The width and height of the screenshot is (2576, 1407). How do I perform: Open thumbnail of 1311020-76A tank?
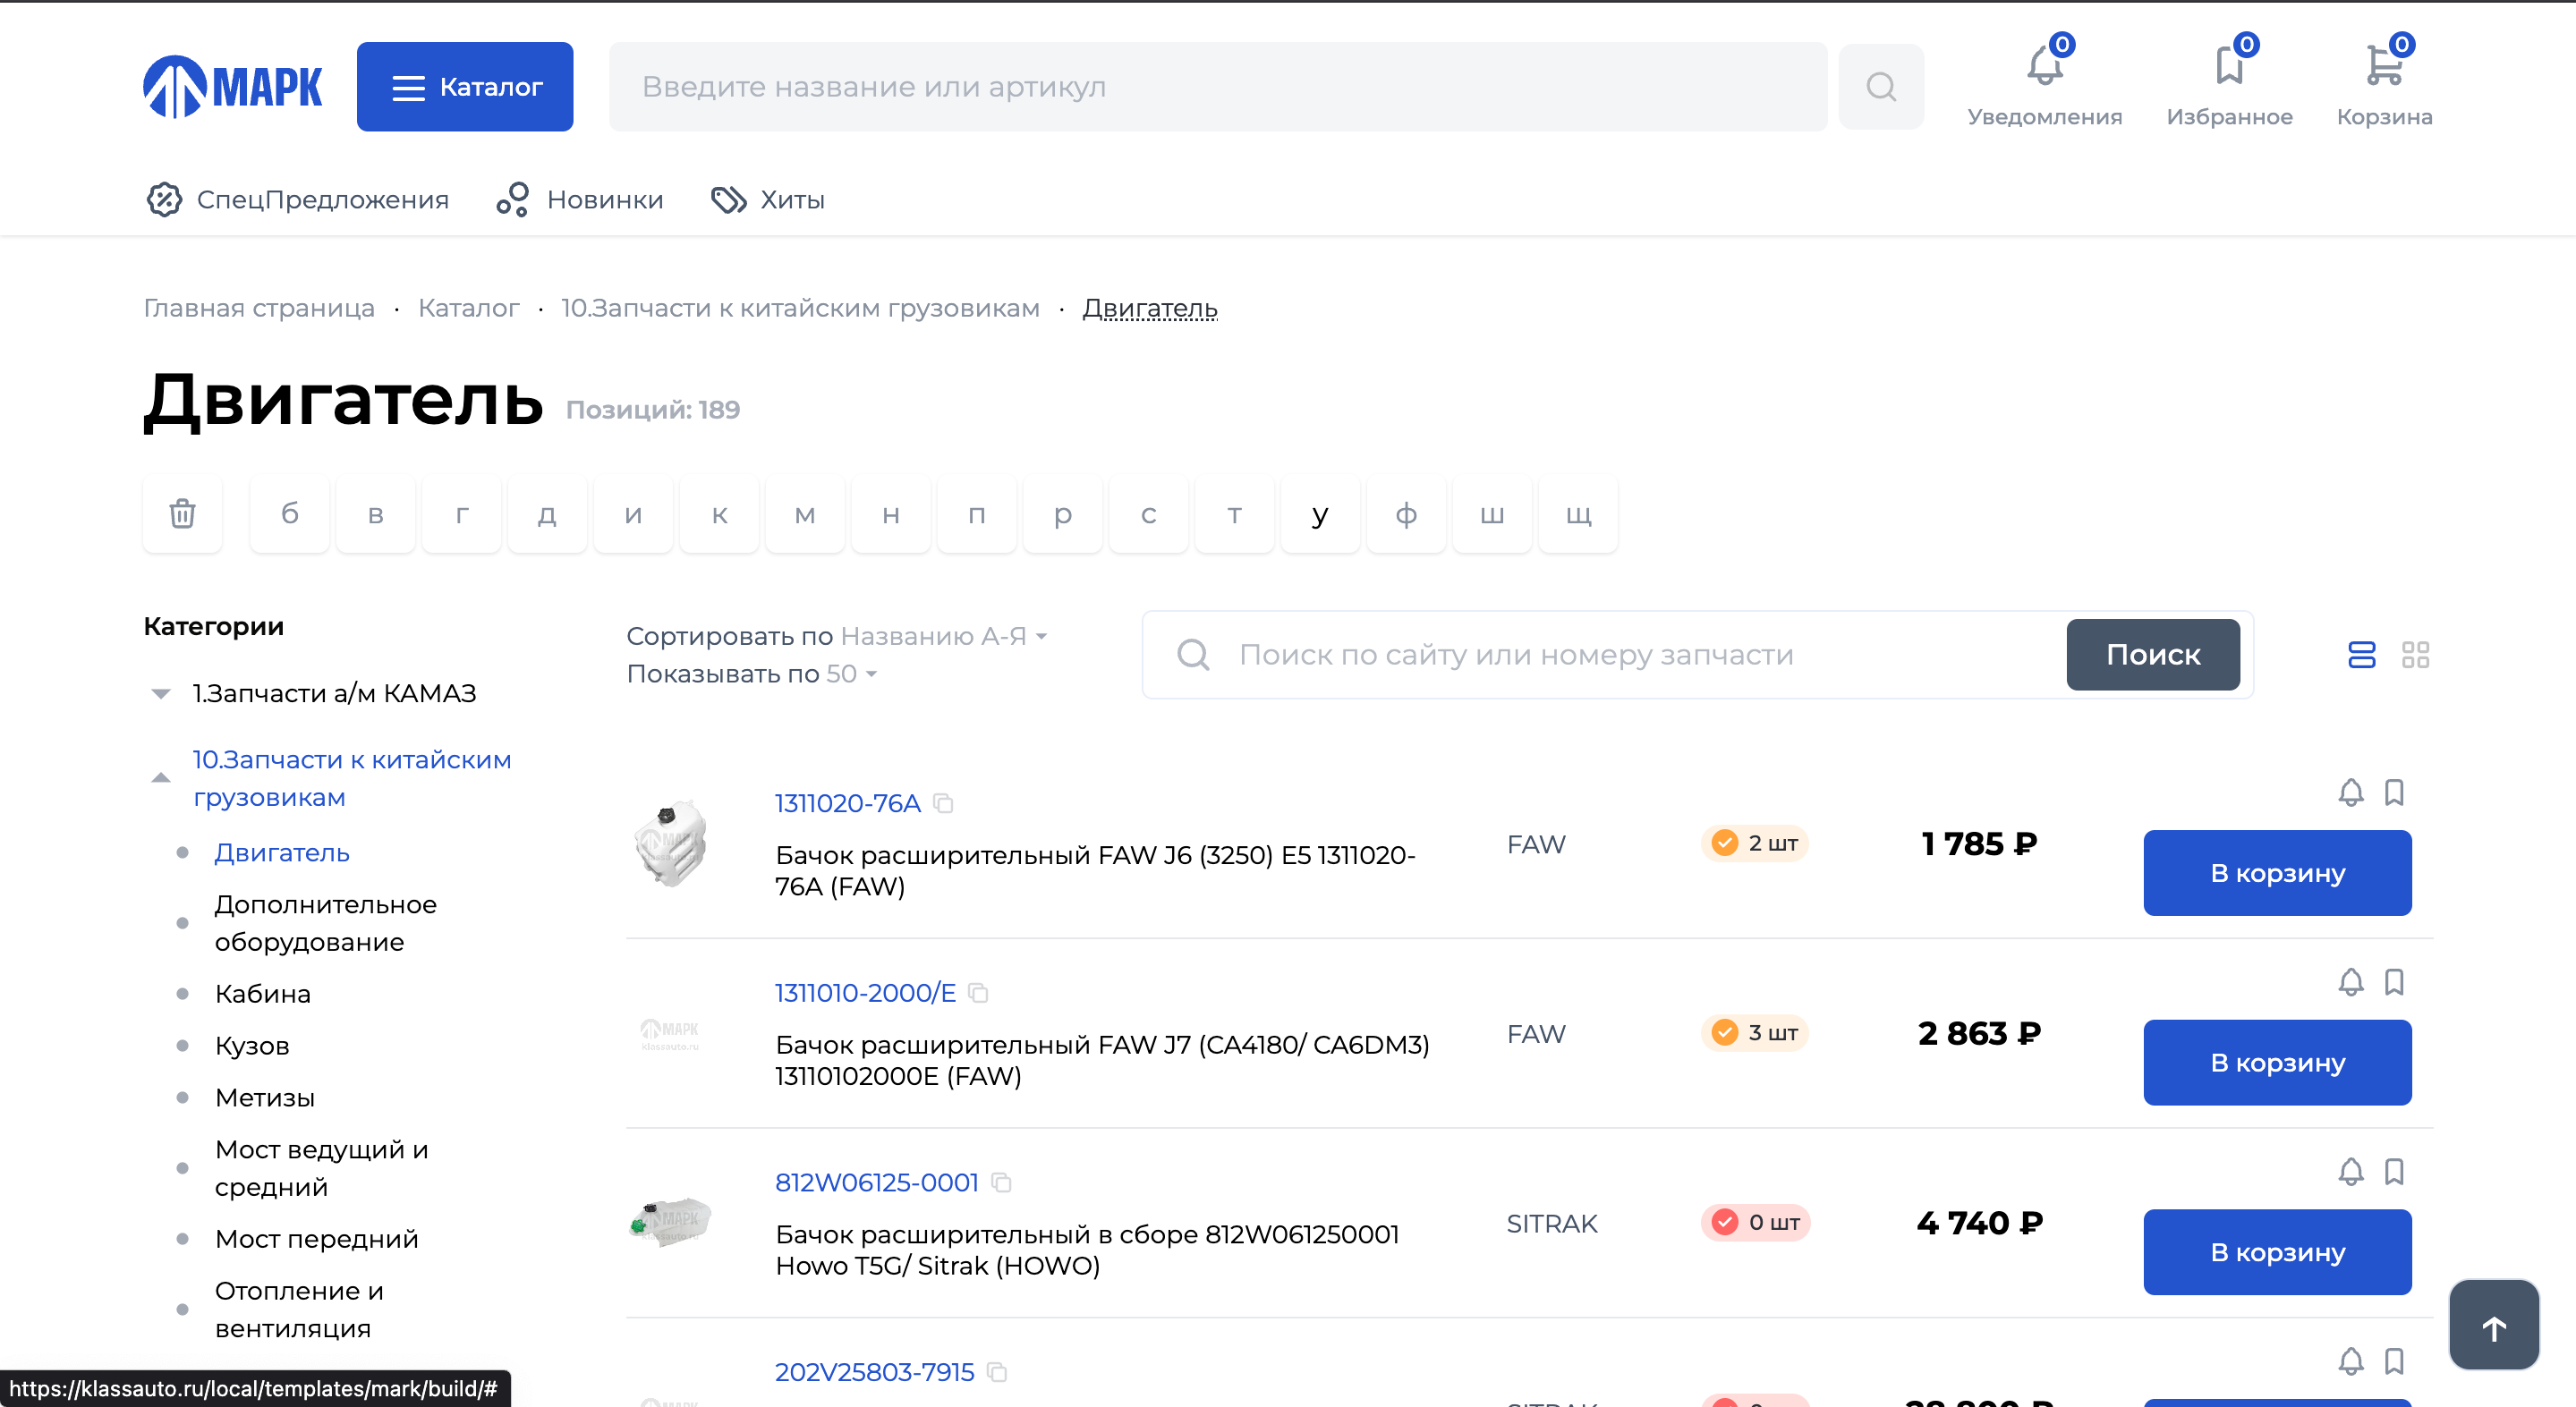coord(672,843)
